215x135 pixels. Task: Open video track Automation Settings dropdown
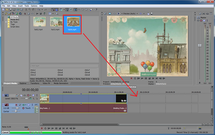point(30,95)
